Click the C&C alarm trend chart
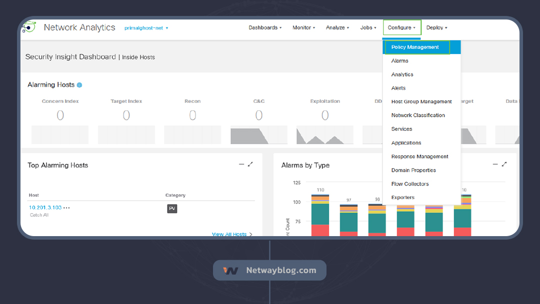 [x=258, y=135]
